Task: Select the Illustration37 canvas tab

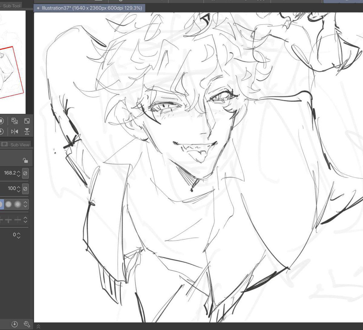Action: tap(90, 8)
